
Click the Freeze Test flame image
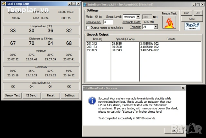pos(169,22)
